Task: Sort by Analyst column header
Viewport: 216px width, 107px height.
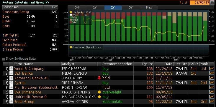Action: [x=79, y=64]
